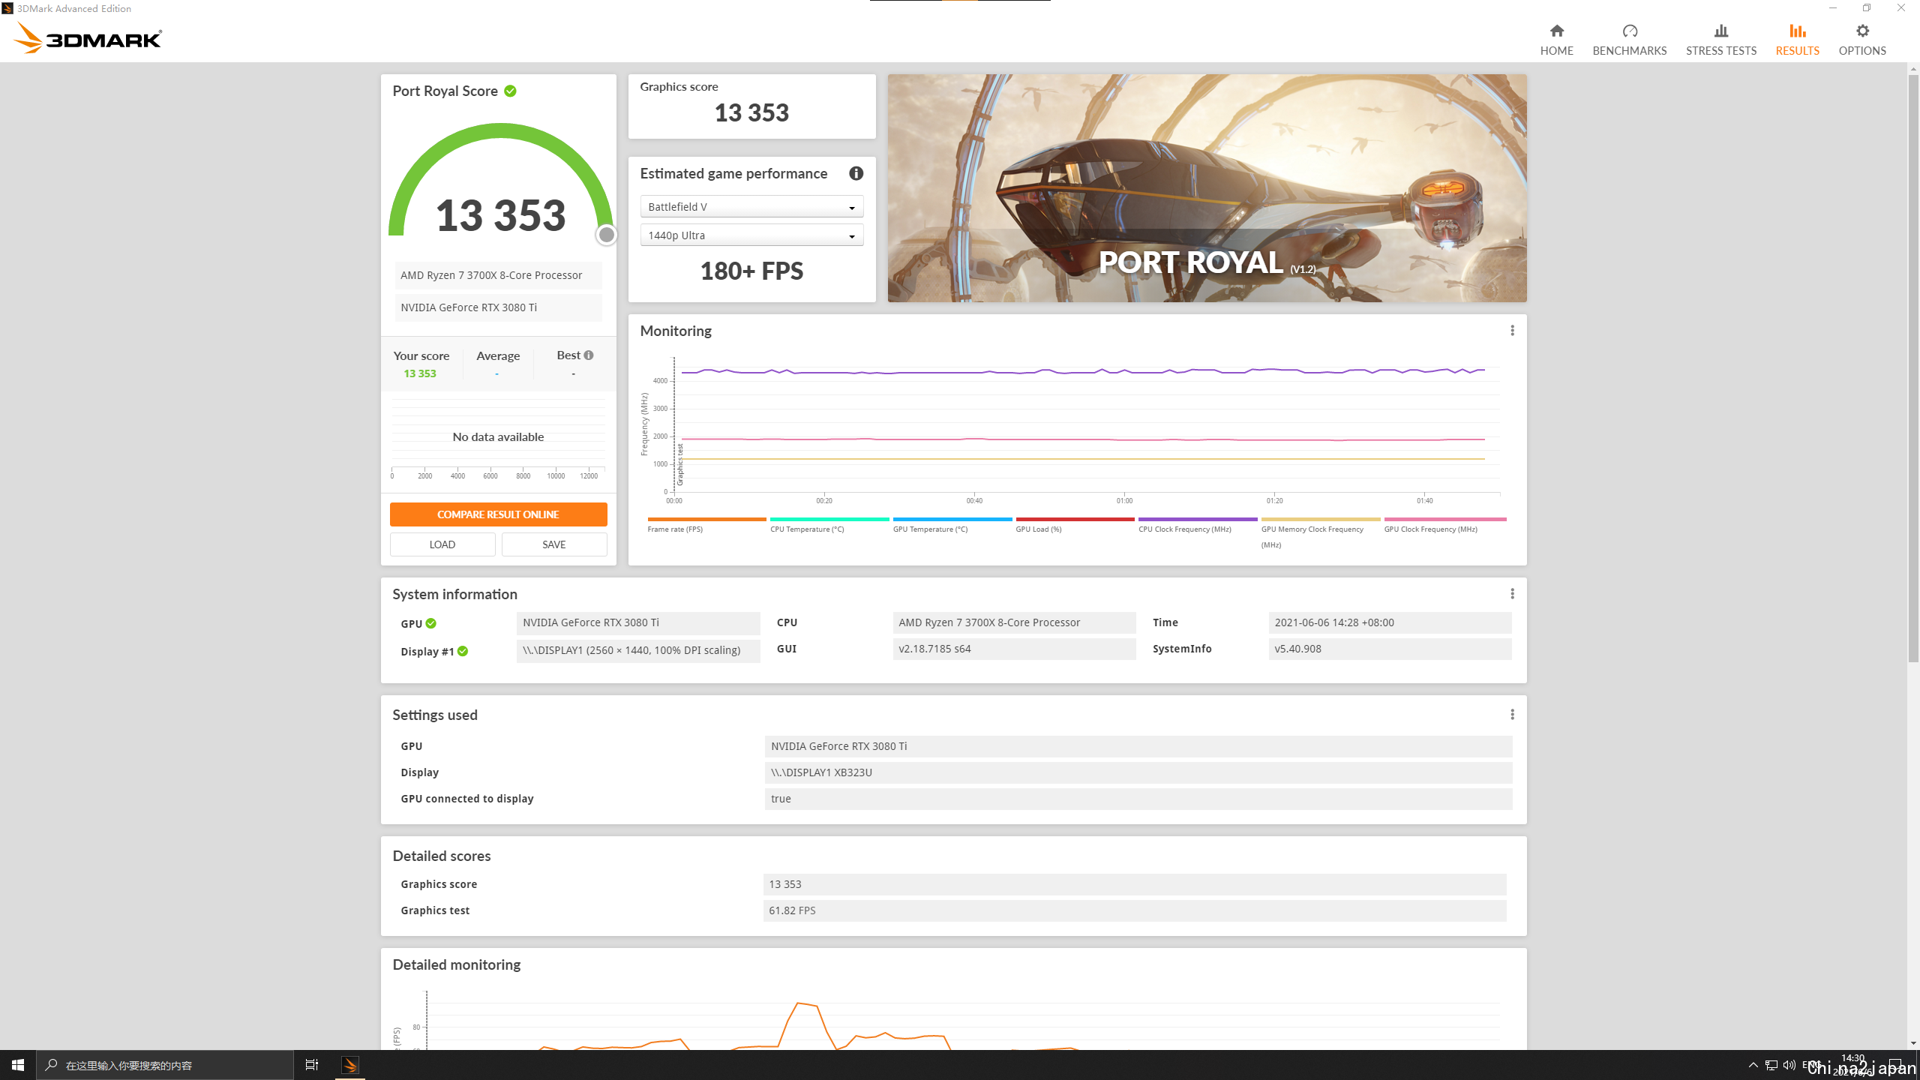The width and height of the screenshot is (1920, 1080).
Task: Click the taskbar search box
Action: (165, 1065)
